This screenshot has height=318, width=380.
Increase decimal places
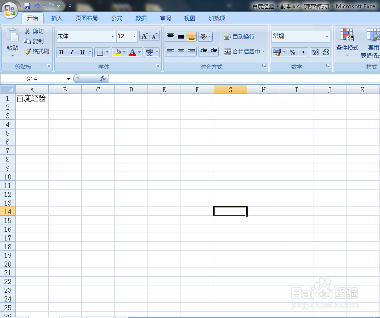(x=315, y=52)
